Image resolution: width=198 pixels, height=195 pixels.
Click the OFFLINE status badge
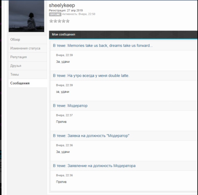point(55,14)
